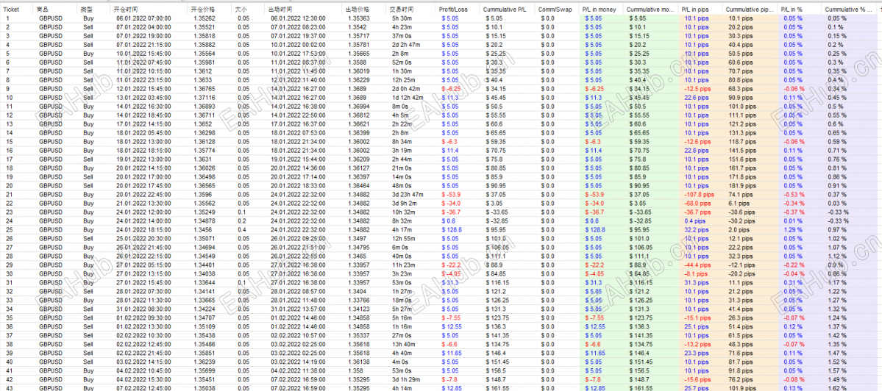882x391 pixels.
Task: Select exit price 1.36994
Action: pyautogui.click(x=358, y=106)
